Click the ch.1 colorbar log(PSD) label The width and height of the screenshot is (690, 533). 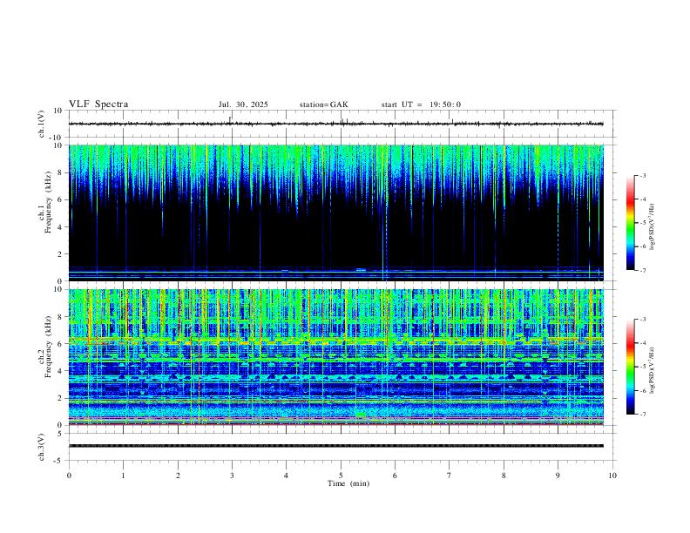click(653, 226)
